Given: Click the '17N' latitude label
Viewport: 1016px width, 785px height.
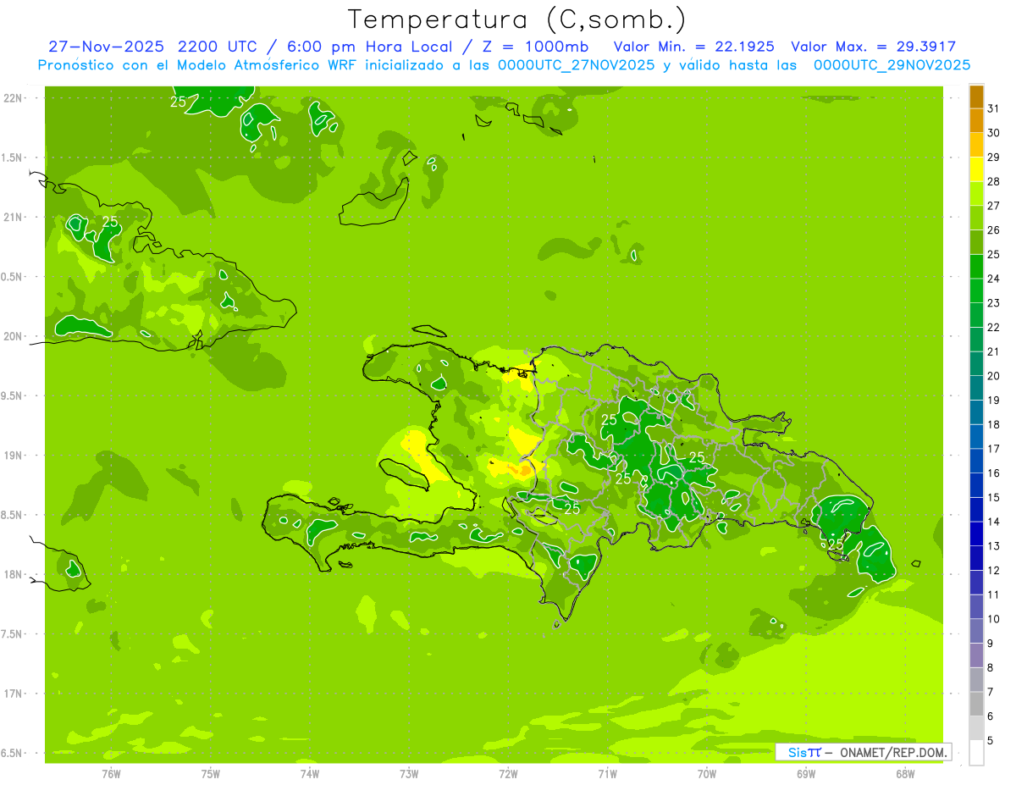Looking at the screenshot, I should (x=13, y=694).
